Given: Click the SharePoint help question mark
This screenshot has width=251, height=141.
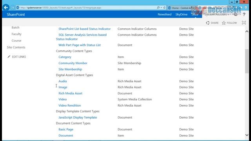Looking at the screenshot, I should coord(244,14).
